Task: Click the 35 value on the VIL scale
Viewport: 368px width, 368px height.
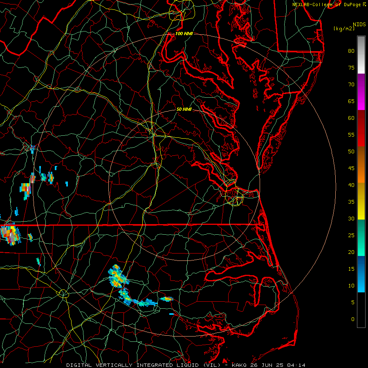Action: tap(351, 202)
